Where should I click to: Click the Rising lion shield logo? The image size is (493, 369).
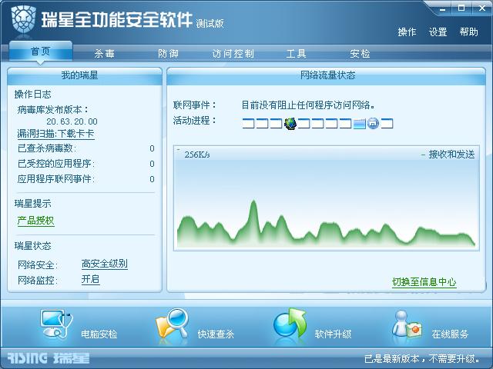[23, 18]
